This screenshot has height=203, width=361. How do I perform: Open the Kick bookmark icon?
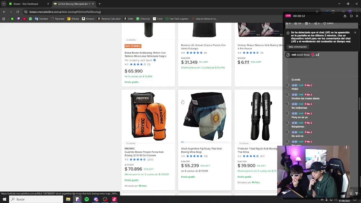12,19
